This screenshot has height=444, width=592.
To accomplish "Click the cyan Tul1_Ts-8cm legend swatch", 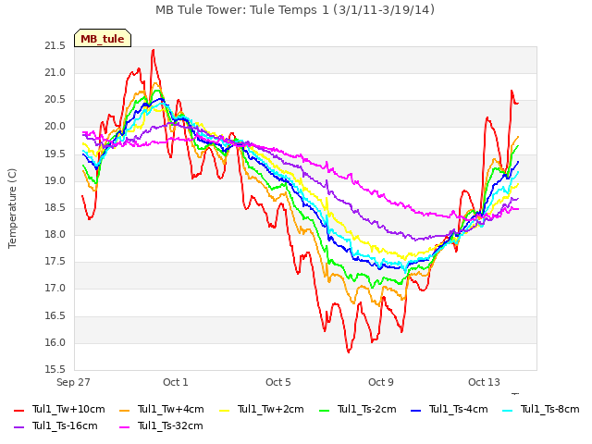I will tap(507, 410).
